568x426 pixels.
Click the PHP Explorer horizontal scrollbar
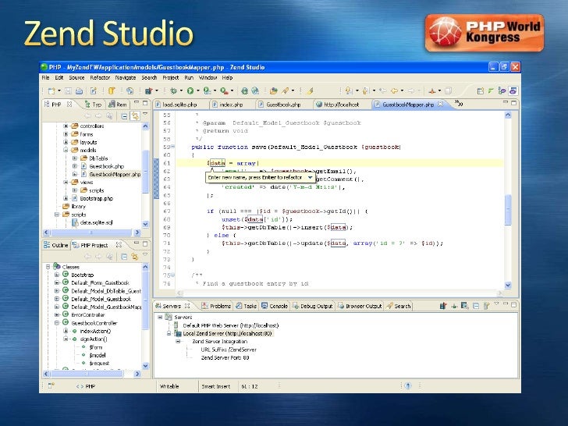91,233
